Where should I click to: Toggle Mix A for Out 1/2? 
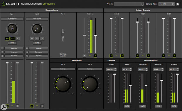pyautogui.click(x=111, y=56)
